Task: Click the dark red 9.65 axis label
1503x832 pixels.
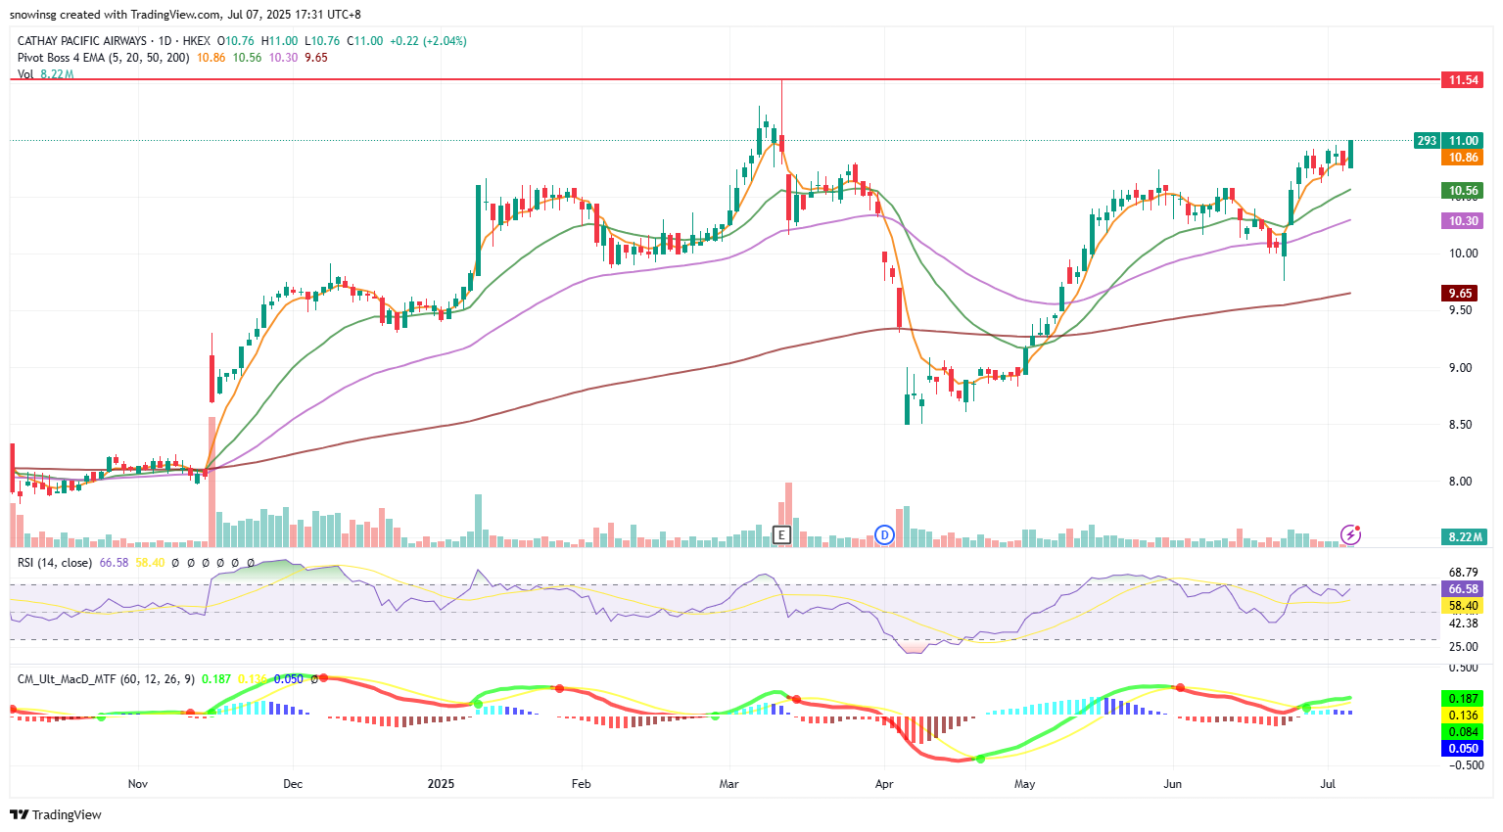Action: coord(1461,294)
